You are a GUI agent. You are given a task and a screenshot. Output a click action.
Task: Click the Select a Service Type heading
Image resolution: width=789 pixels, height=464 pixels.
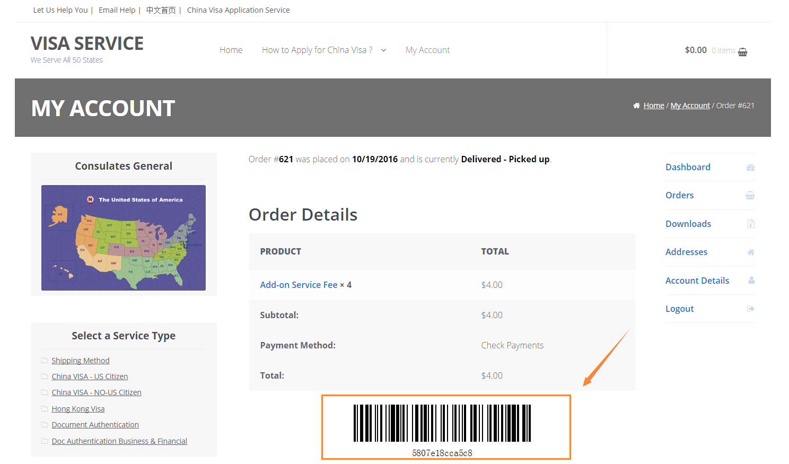[x=124, y=336]
